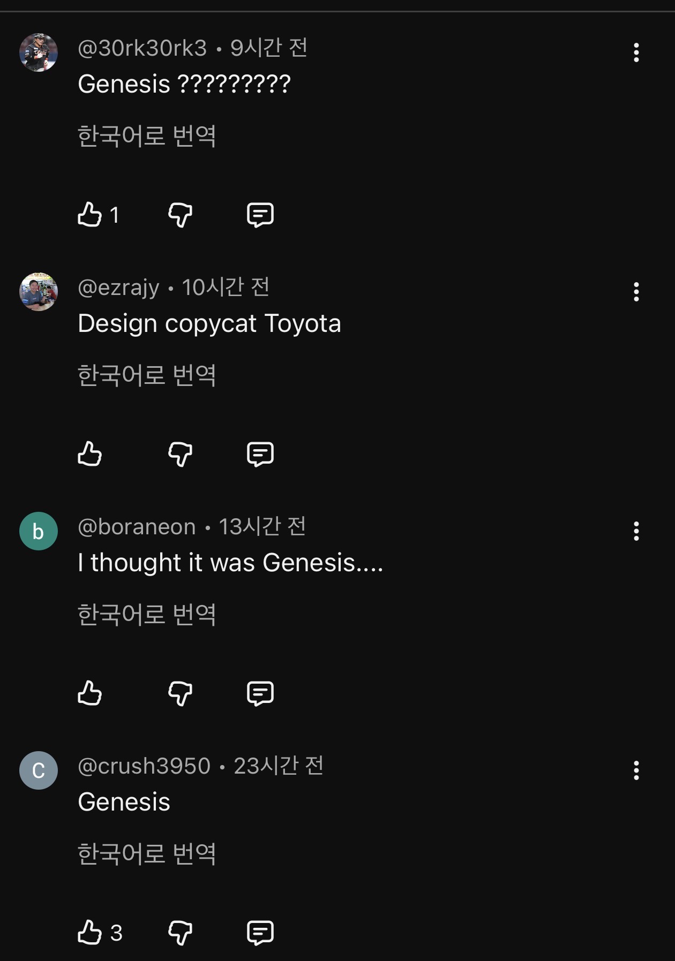
Task: Open more options for @ezrajy comment
Action: tap(636, 292)
